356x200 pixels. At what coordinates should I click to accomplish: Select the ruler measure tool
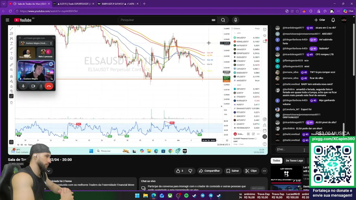pyautogui.click(x=11, y=65)
